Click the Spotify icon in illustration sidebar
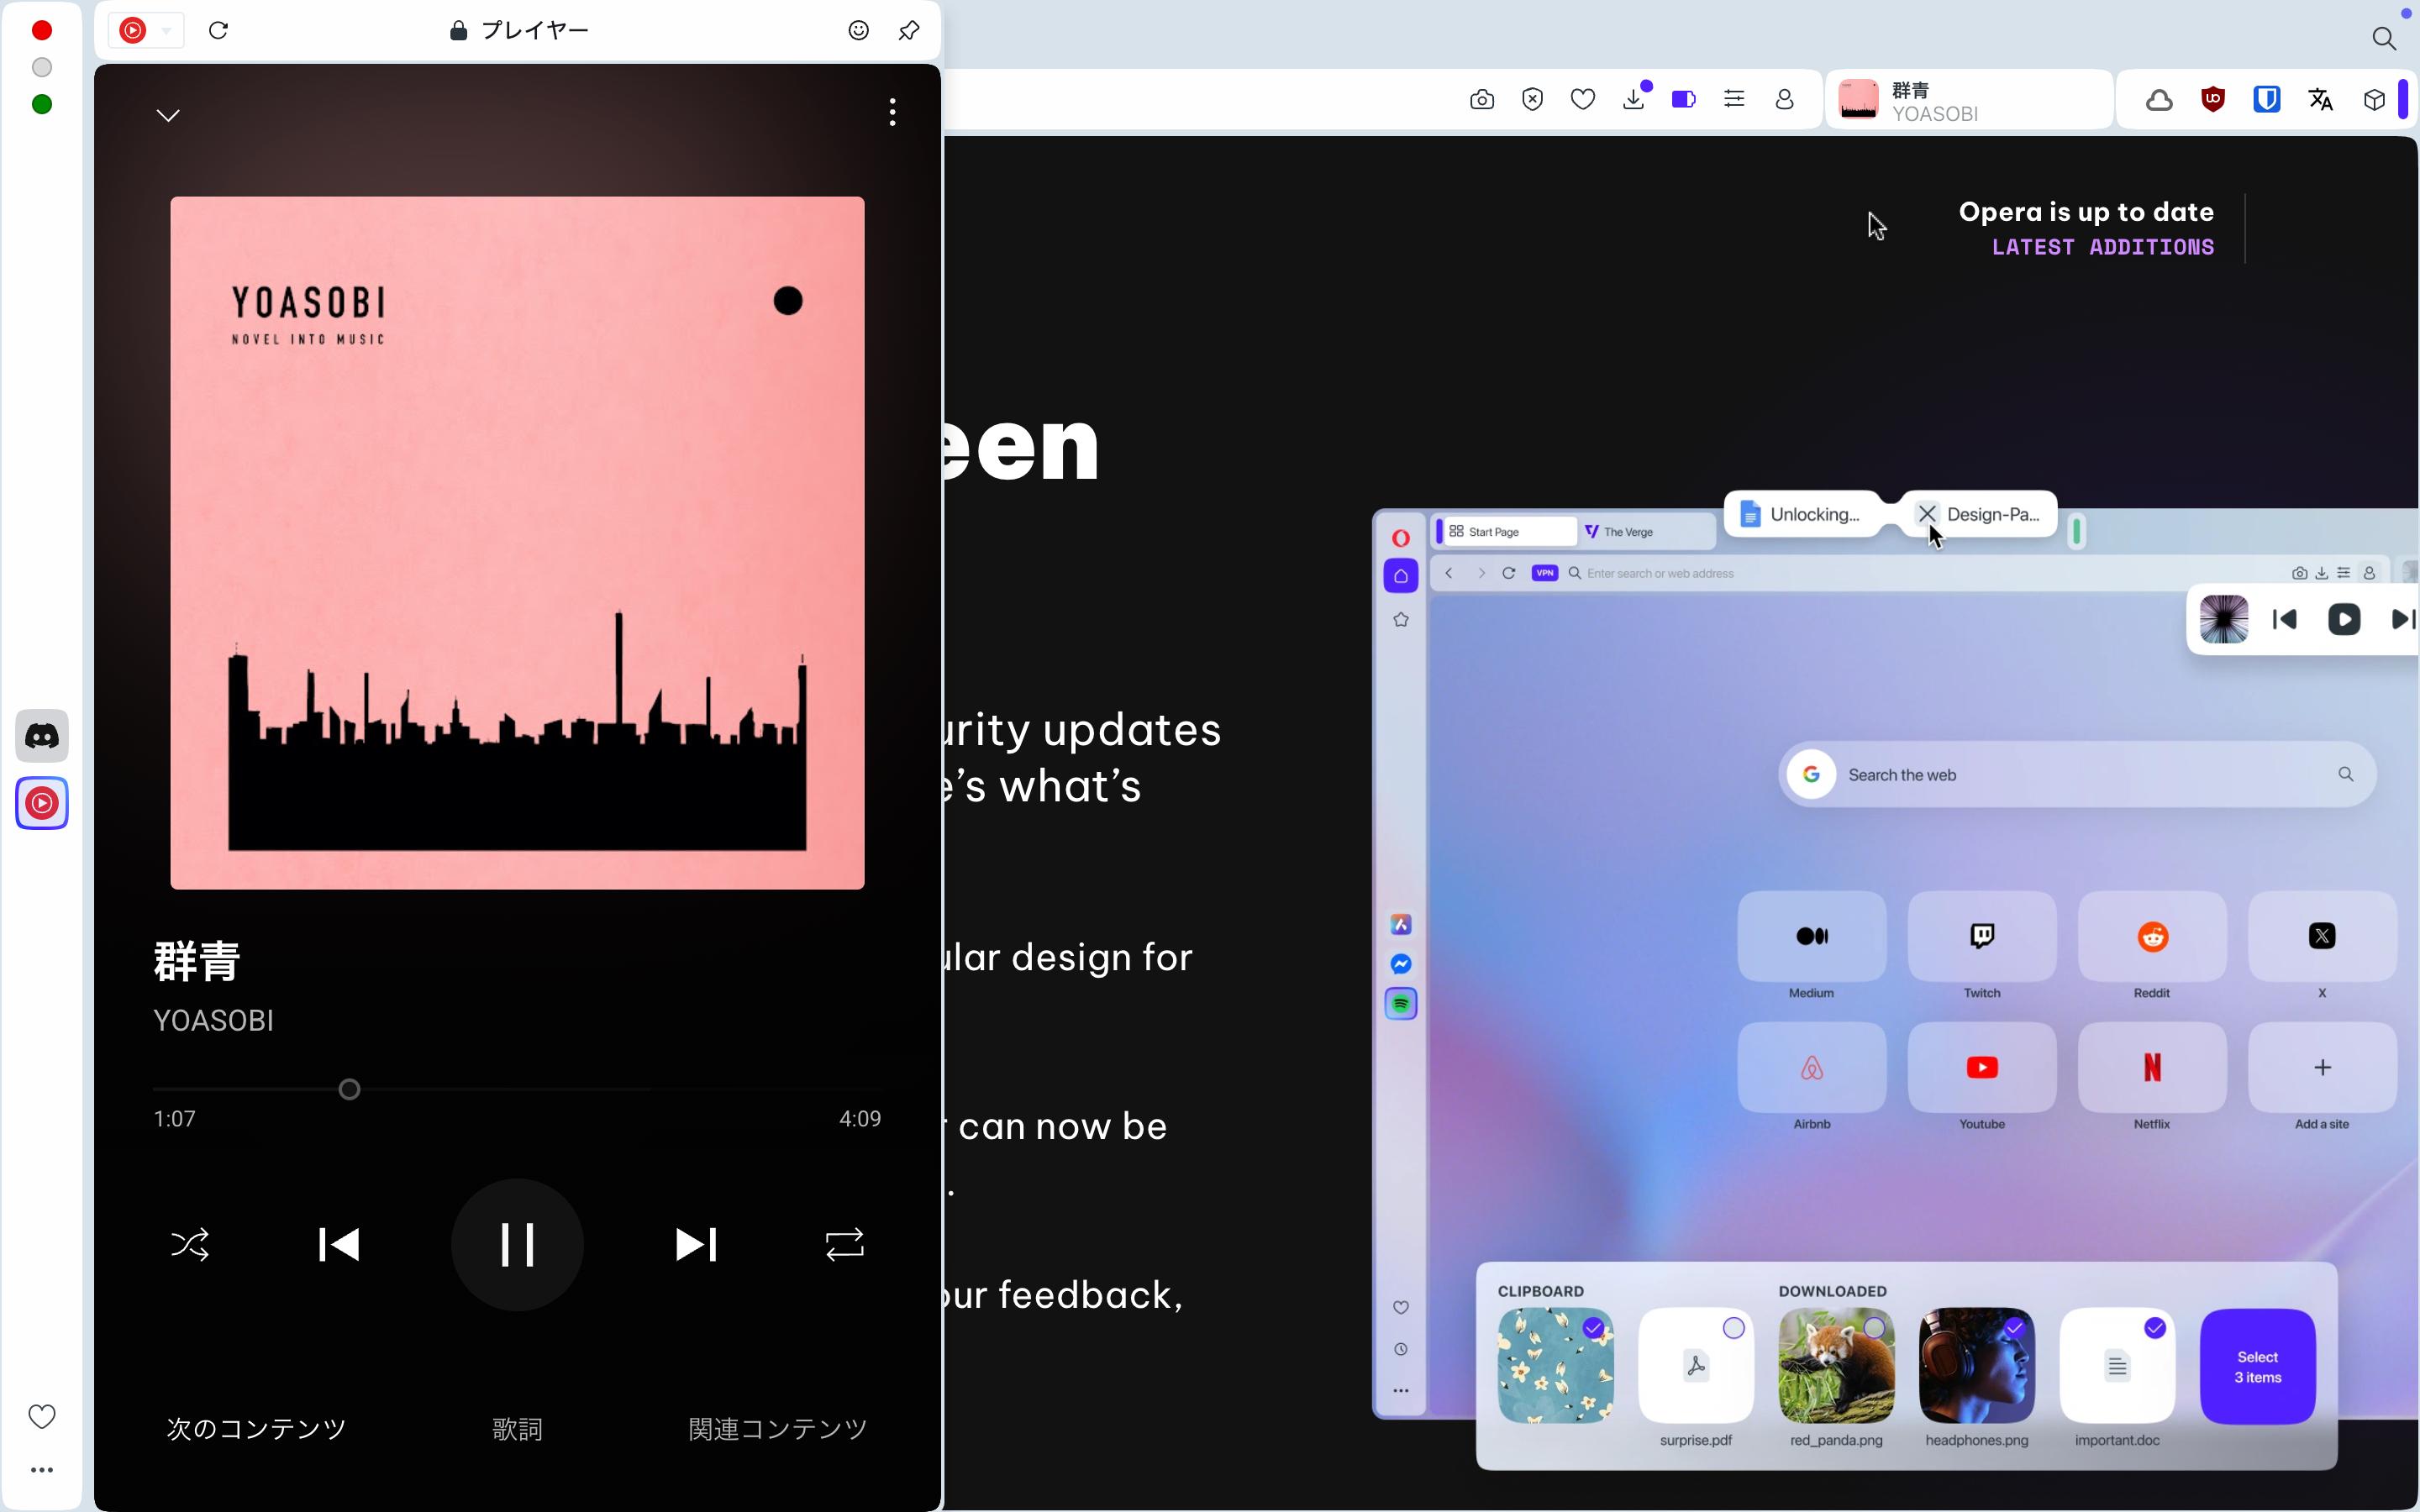Screen dimensions: 2420x1512 click(x=1401, y=1003)
